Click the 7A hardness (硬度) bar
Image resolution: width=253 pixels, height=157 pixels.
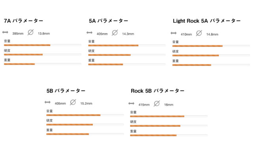43,55
